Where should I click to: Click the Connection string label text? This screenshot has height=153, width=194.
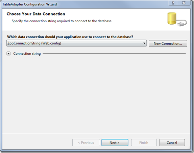27,54
